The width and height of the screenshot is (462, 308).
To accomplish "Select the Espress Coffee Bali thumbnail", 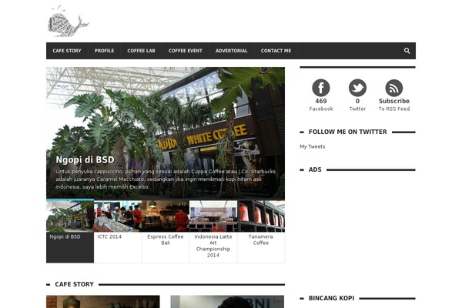I will click(166, 216).
